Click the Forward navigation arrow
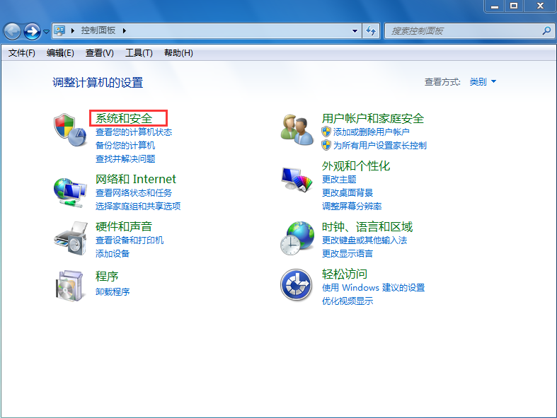Screen dimensions: 557x418 (33, 31)
